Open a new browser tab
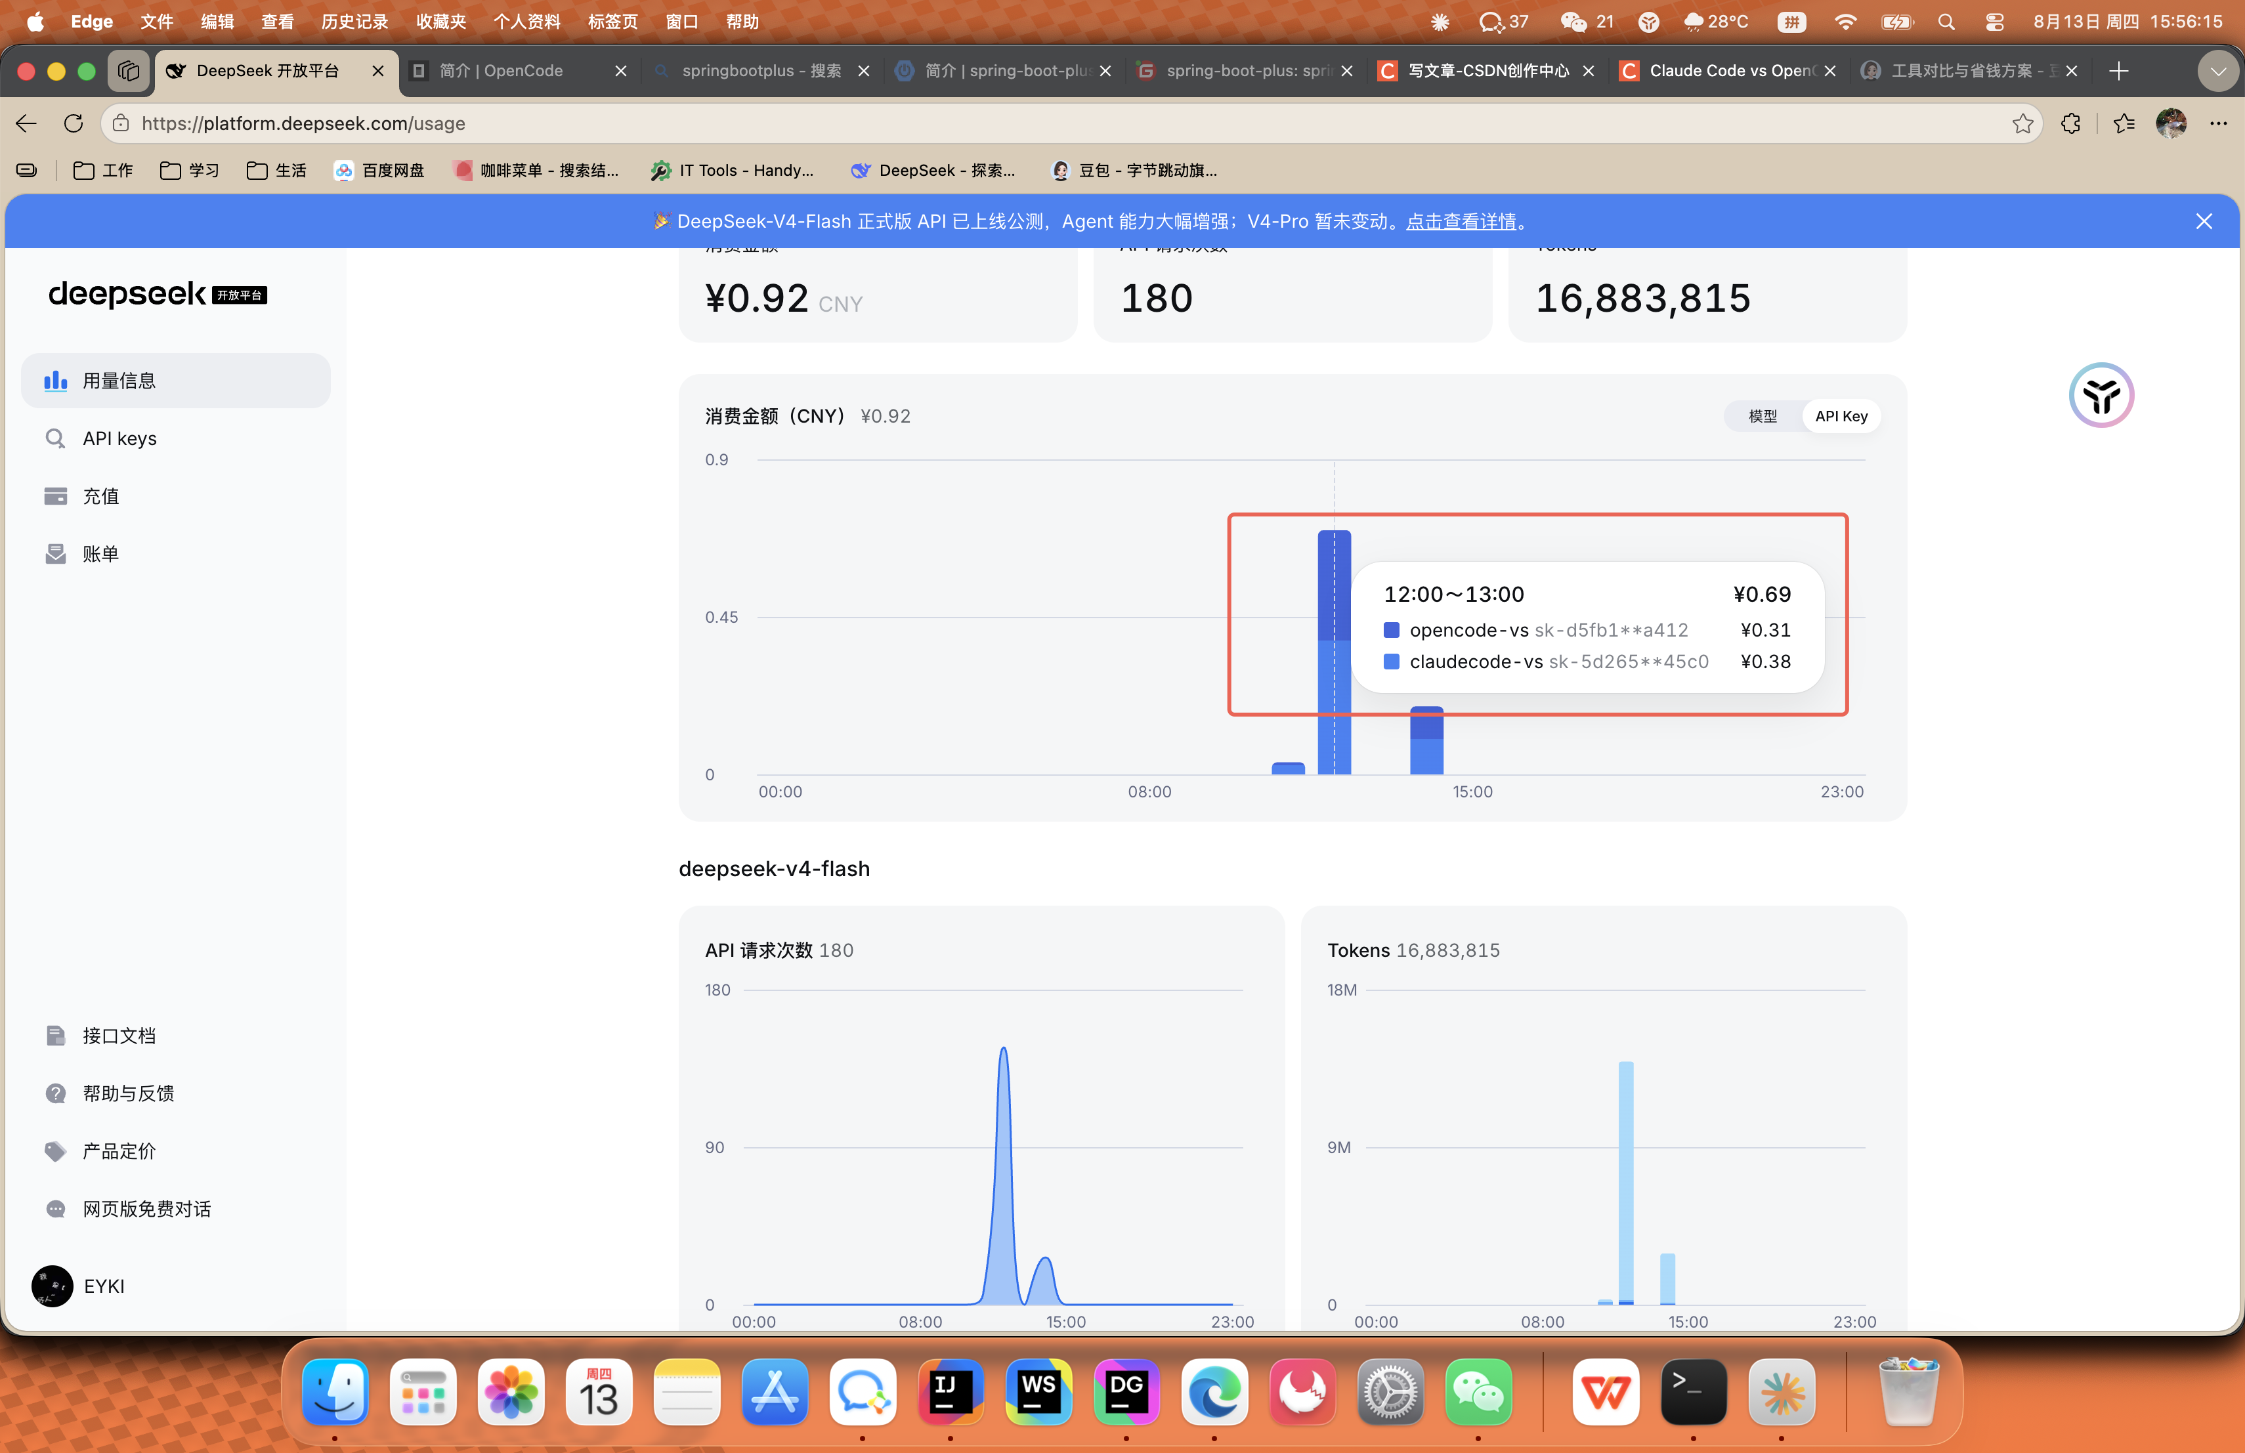The height and width of the screenshot is (1453, 2245). coord(2118,71)
